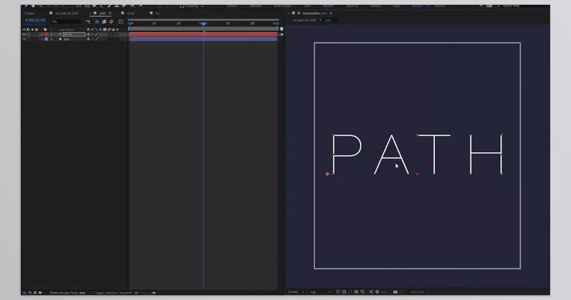Go to set-path-all-16x9 in comp breadcrumb
Image resolution: width=571 pixels, height=300 pixels.
tap(304, 20)
